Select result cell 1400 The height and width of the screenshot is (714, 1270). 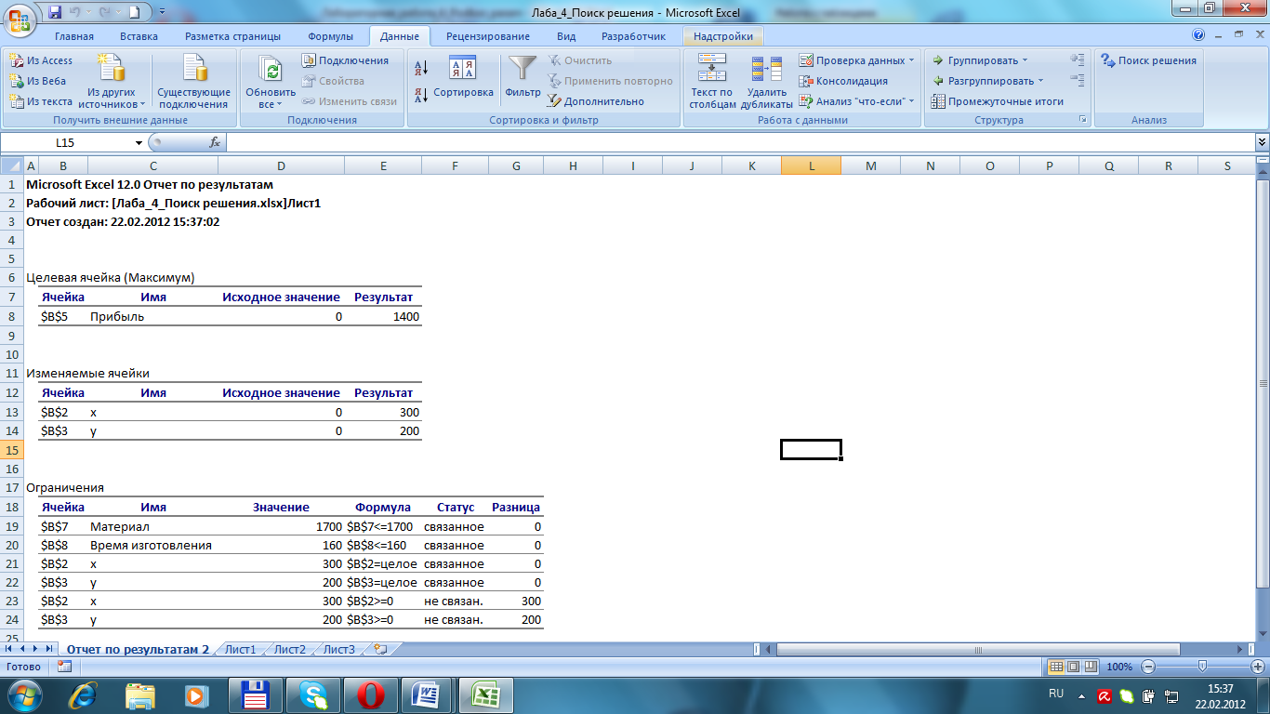coord(382,316)
